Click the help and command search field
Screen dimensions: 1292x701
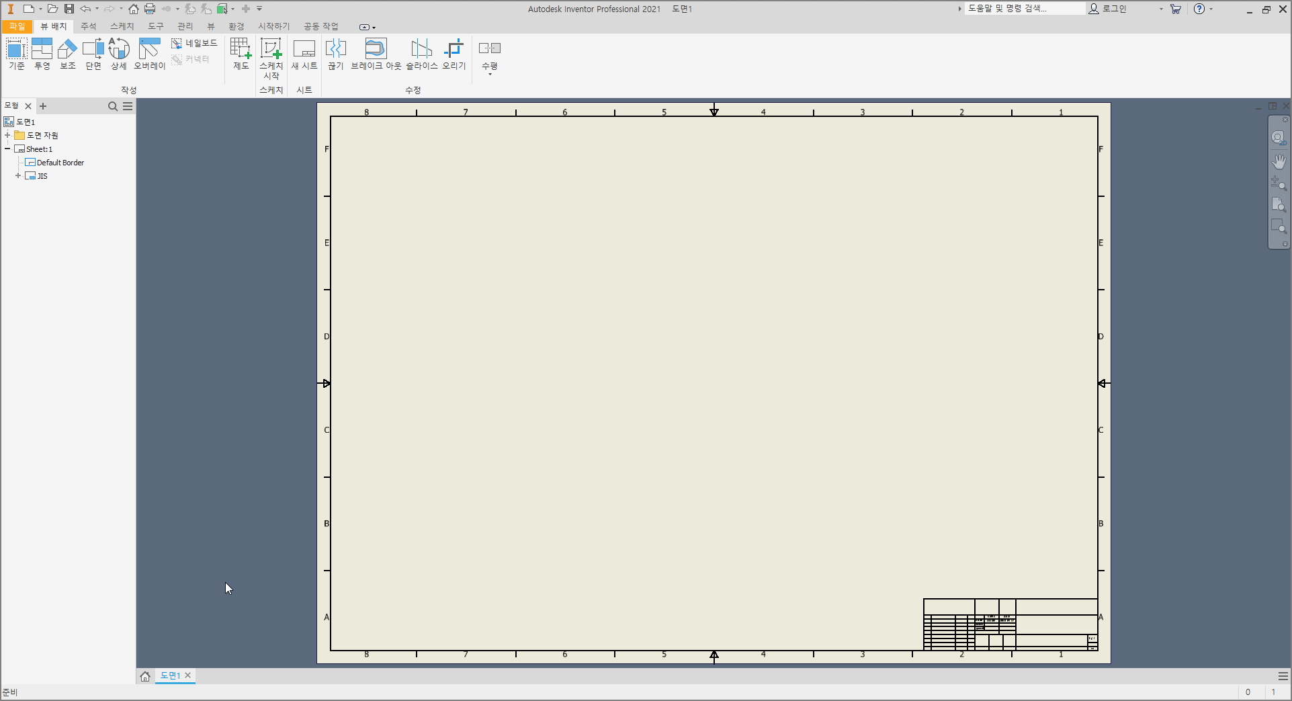tap(1025, 8)
